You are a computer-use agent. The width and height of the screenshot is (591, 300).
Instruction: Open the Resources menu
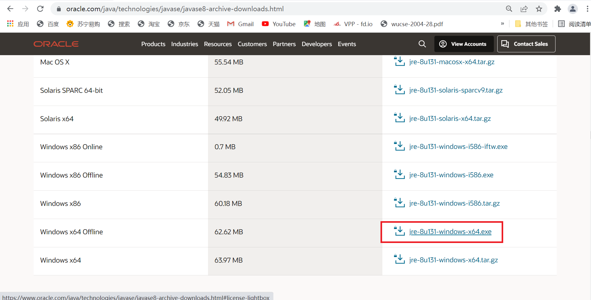pos(218,44)
